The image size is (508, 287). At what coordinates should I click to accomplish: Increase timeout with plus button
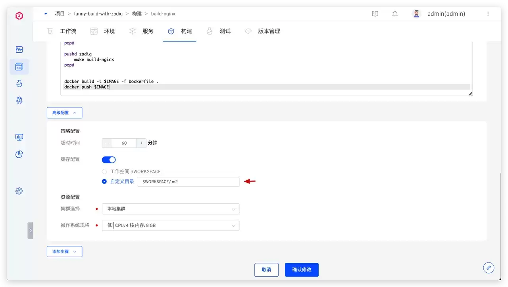pos(141,143)
